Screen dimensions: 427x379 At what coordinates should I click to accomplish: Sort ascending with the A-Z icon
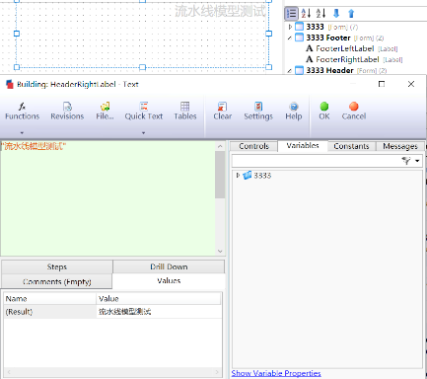coord(306,14)
